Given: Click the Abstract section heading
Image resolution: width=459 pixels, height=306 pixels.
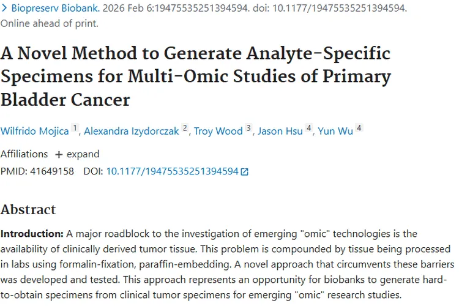Looking at the screenshot, I should coord(28,209).
